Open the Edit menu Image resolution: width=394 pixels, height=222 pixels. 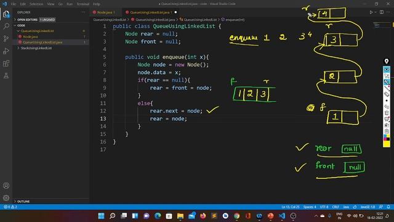tap(23, 4)
